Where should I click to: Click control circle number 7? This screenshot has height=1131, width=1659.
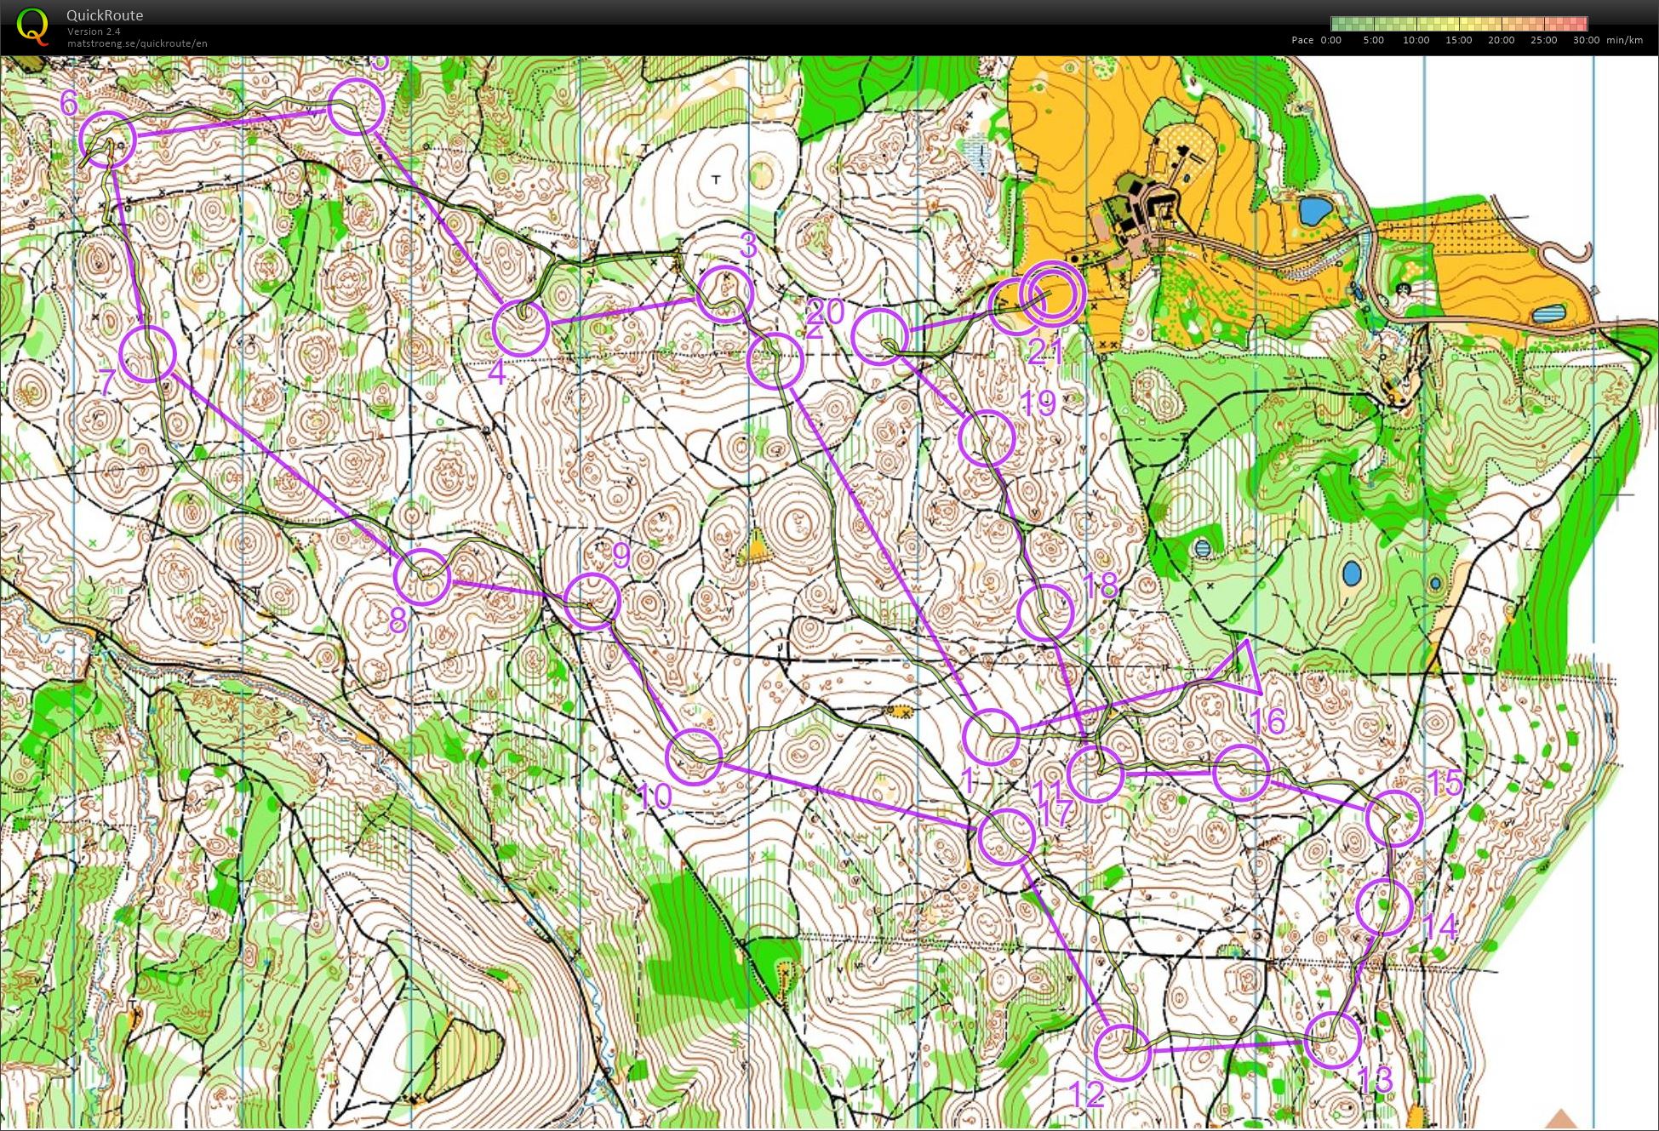pos(147,354)
